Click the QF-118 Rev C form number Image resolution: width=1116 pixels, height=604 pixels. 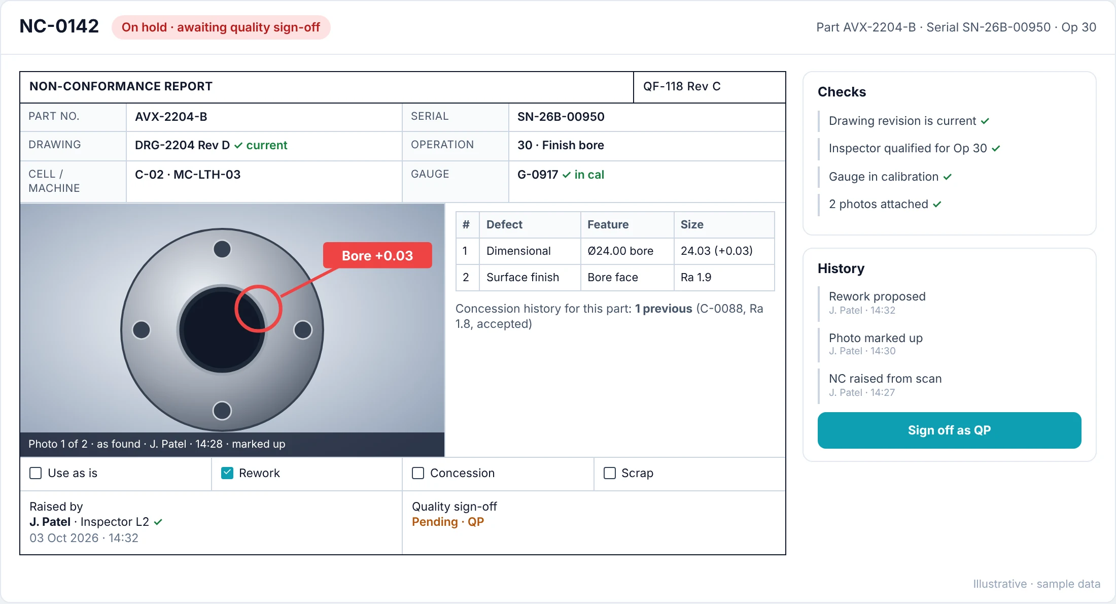(682, 86)
